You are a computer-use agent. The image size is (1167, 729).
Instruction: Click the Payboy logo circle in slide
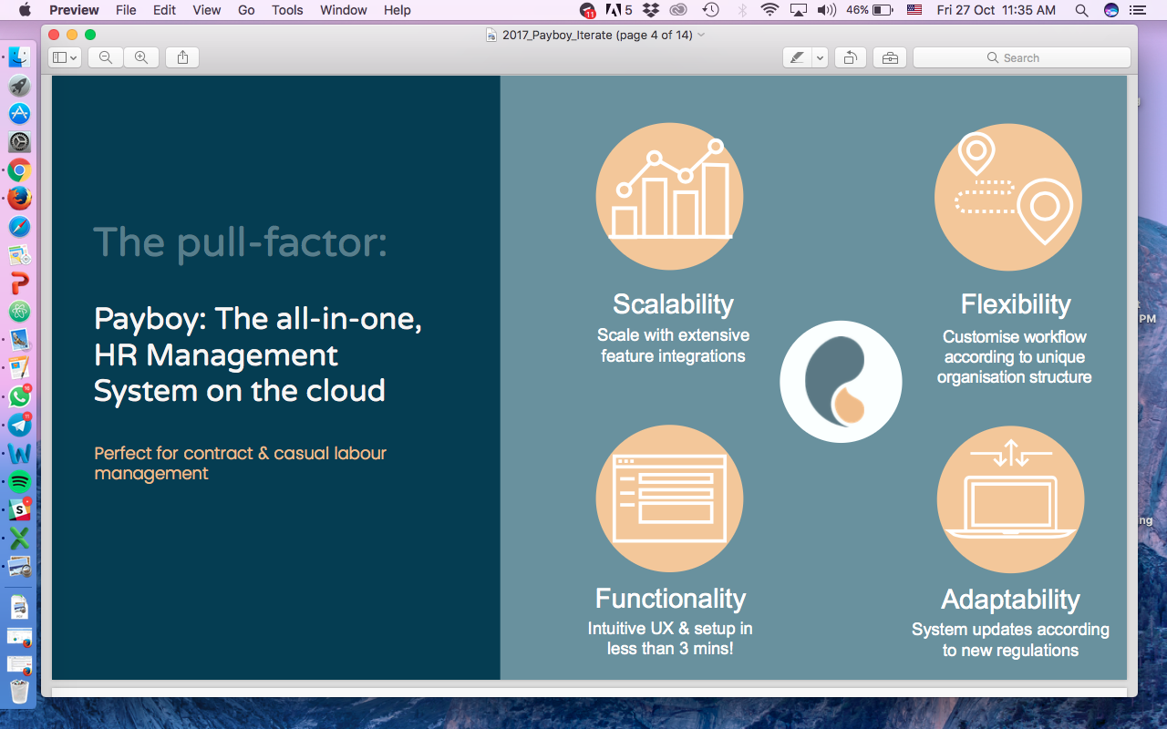tap(841, 382)
